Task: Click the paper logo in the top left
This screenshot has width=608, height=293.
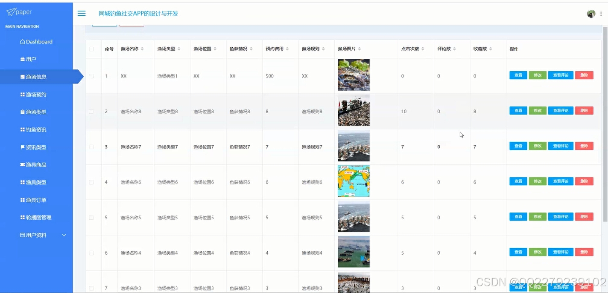Action: click(18, 11)
